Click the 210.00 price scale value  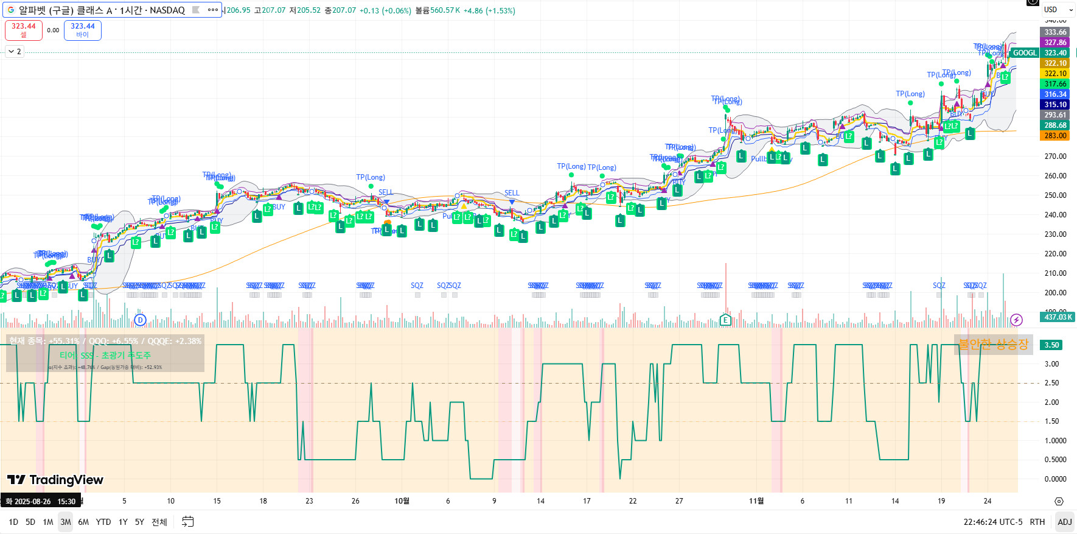coord(1055,273)
